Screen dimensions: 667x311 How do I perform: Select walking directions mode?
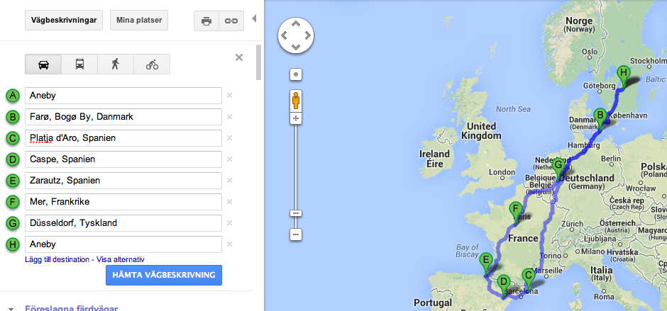coord(116,64)
